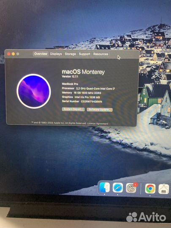Select the Resources tab
The width and height of the screenshot is (171, 228).
100,54
